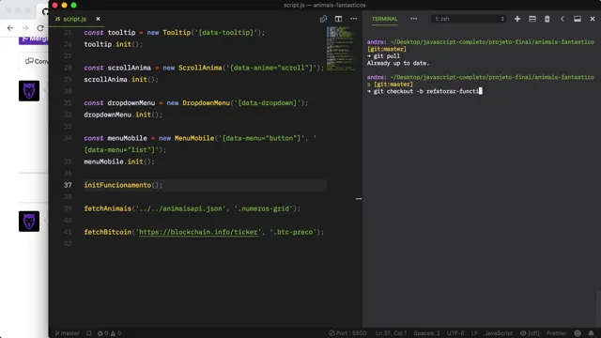Click Ln 37, Col 1 cursor position
Screen dimensions: 601x338
[x=391, y=333]
